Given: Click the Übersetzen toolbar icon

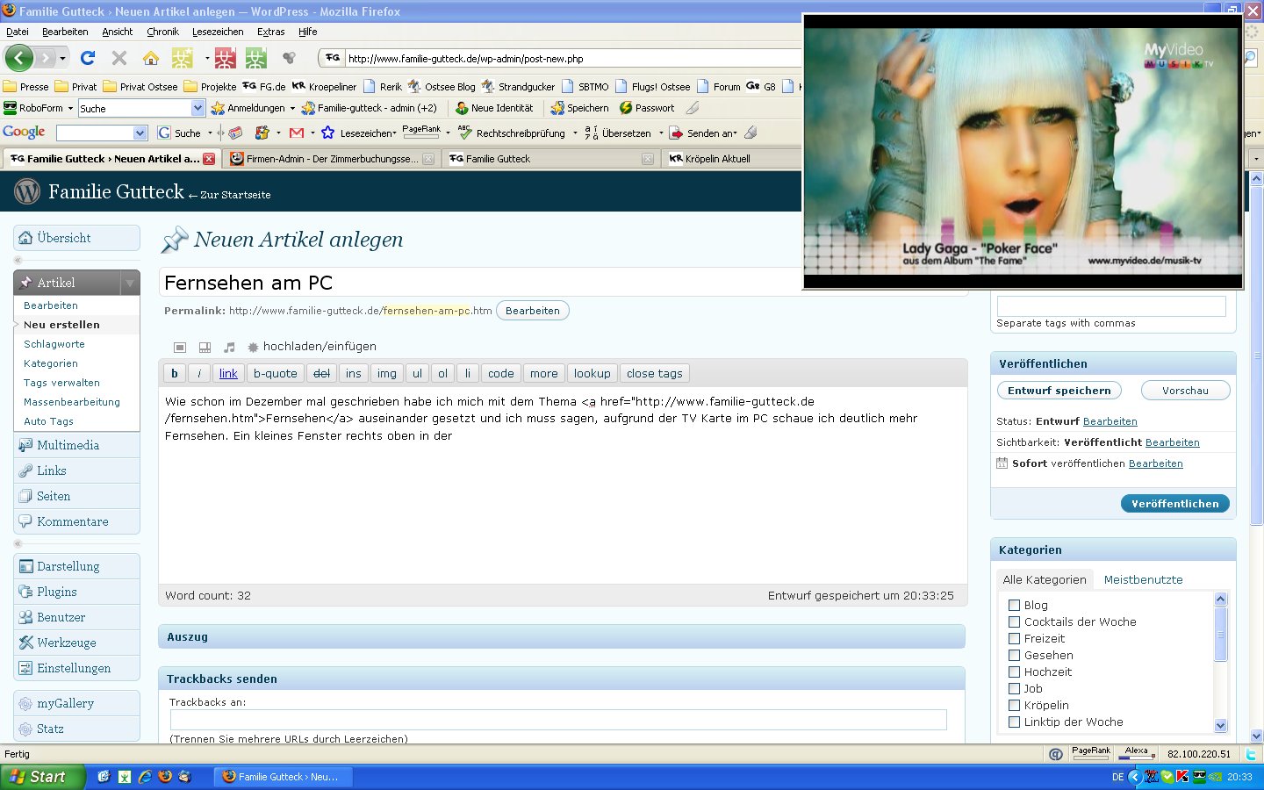Looking at the screenshot, I should 592,133.
